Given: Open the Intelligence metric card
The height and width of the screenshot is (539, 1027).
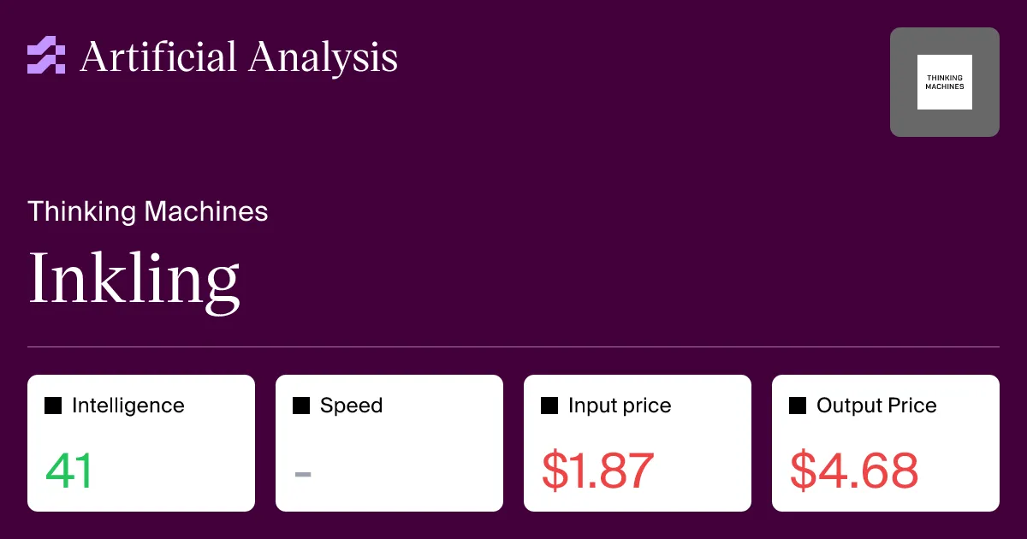Looking at the screenshot, I should [141, 443].
